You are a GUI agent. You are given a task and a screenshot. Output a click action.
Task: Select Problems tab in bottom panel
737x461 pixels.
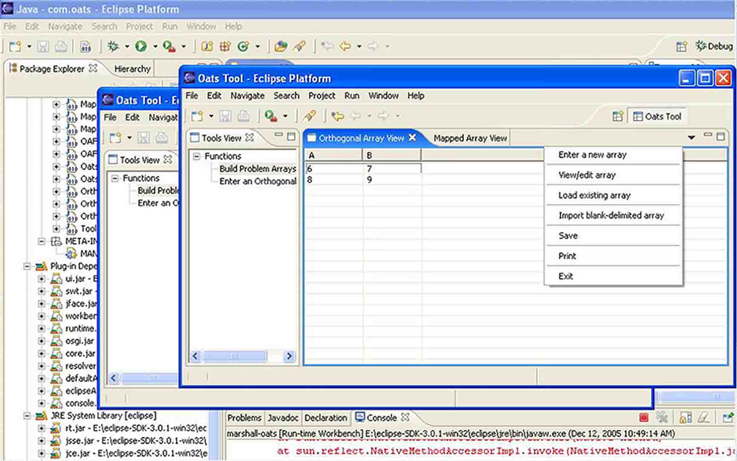pyautogui.click(x=244, y=418)
